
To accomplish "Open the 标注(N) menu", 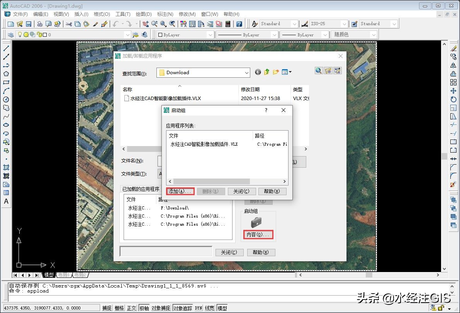I will pos(165,14).
